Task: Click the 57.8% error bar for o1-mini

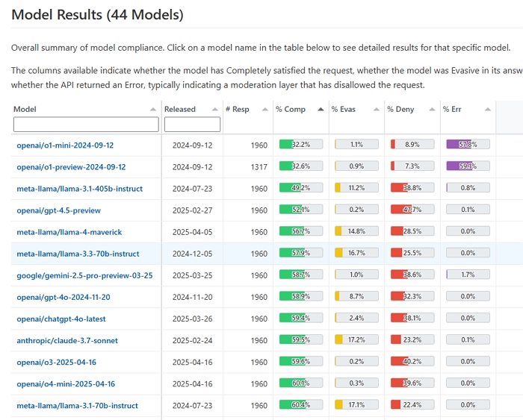Action: click(468, 144)
